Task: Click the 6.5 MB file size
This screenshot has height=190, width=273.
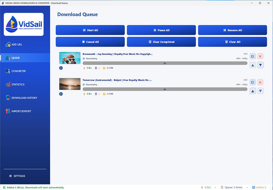Action: [x=110, y=68]
